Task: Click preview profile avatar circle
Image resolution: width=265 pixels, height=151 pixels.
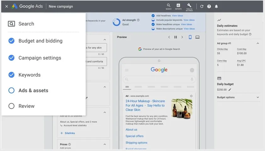Action: click(192, 70)
